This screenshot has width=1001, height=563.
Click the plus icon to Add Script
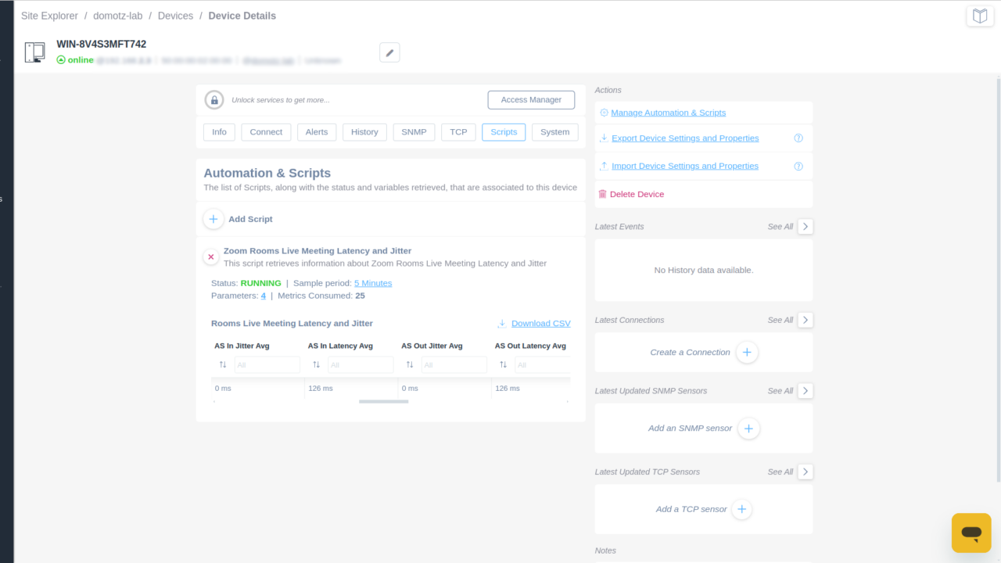pyautogui.click(x=213, y=219)
